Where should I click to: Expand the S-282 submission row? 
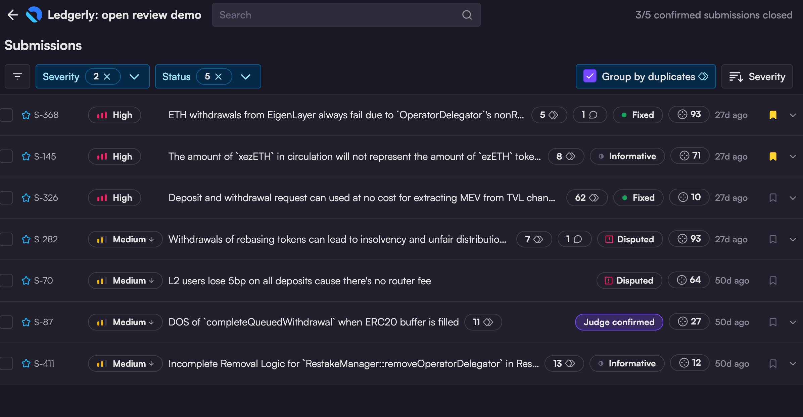point(793,239)
